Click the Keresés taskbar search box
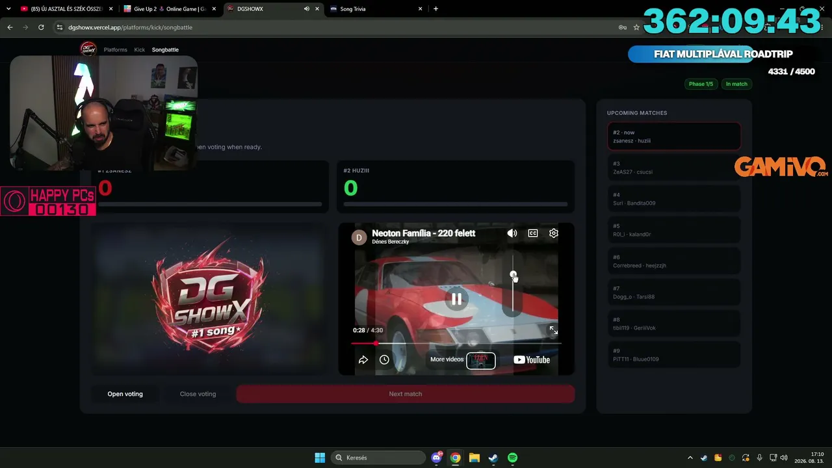The height and width of the screenshot is (468, 832). tap(378, 458)
